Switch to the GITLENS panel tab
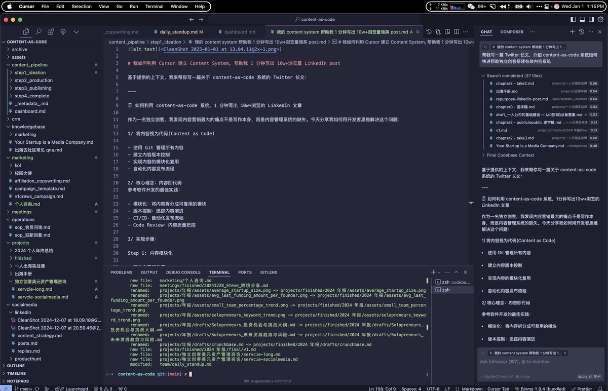 269,272
